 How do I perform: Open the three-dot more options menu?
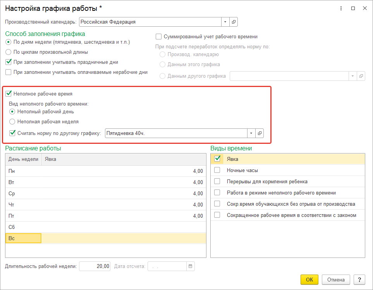(x=341, y=8)
